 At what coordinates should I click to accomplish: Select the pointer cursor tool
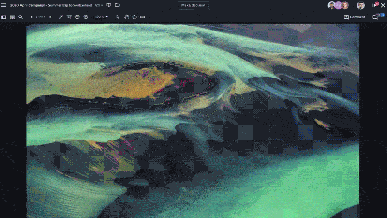tap(118, 17)
